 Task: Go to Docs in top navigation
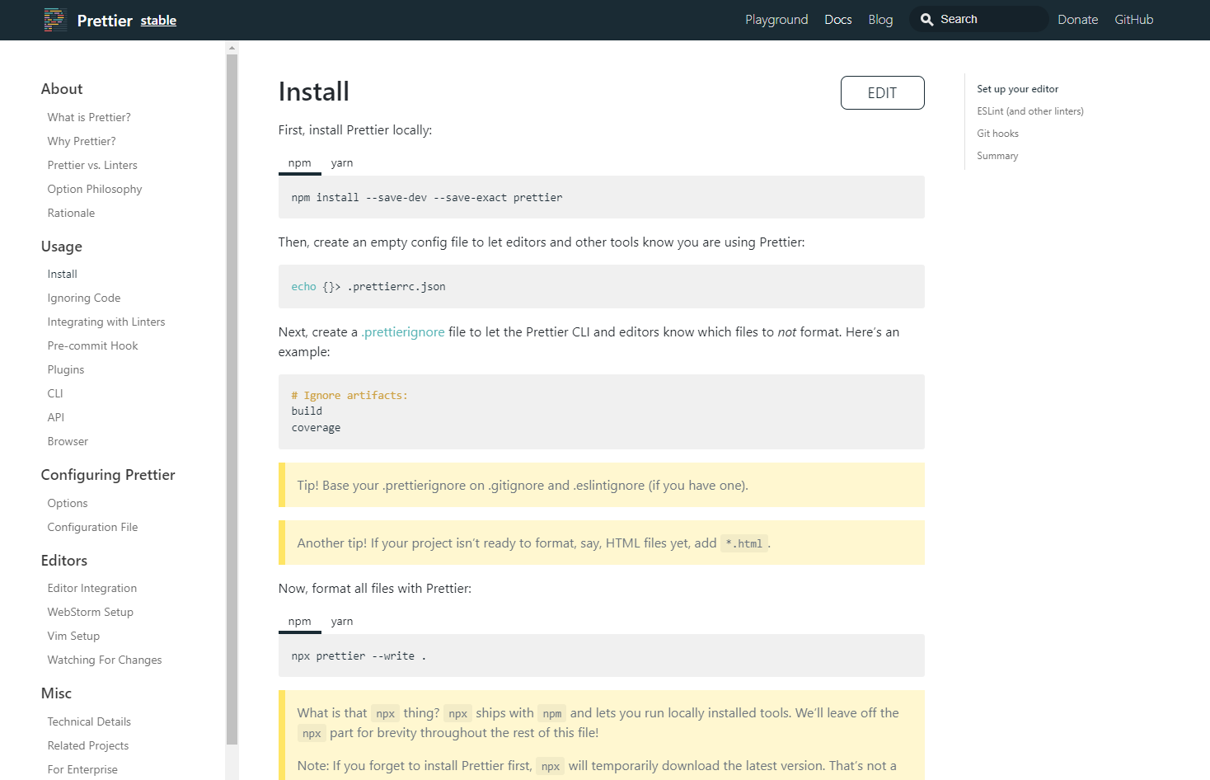click(838, 20)
